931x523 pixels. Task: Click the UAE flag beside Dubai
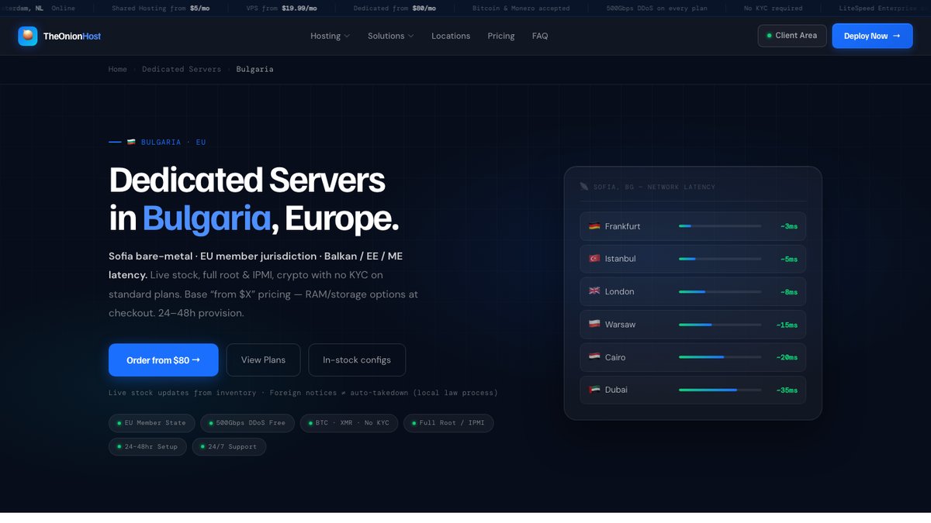click(x=594, y=390)
